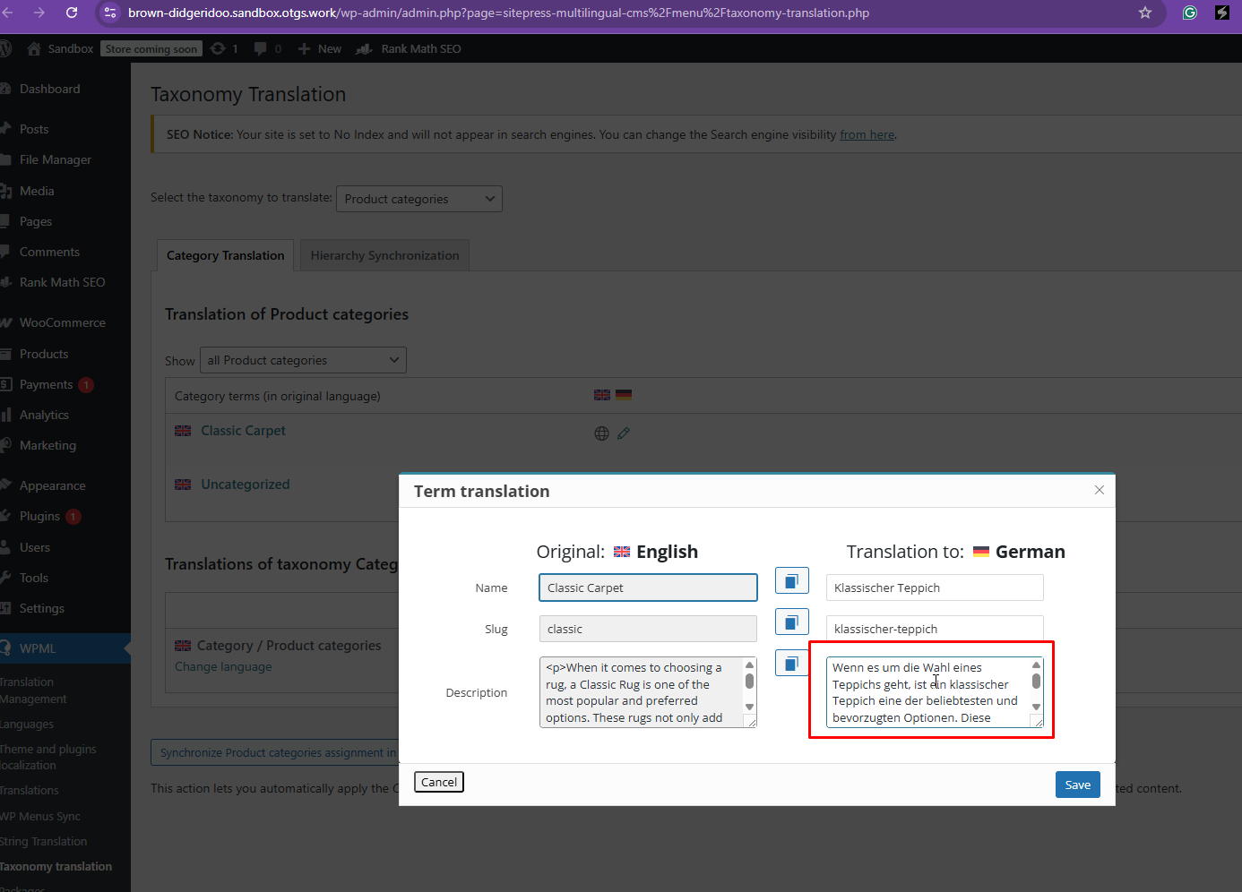This screenshot has height=892, width=1242.
Task: Click scroll-down arrow in original description box
Action: (x=749, y=708)
